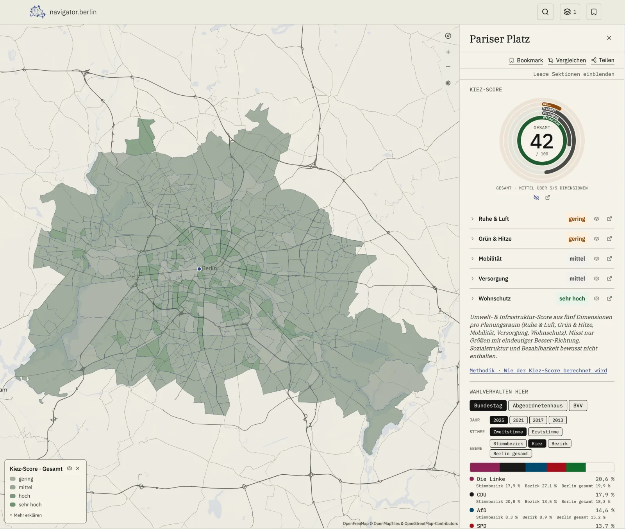Toggle Versorgung layer visibility eye

click(596, 279)
